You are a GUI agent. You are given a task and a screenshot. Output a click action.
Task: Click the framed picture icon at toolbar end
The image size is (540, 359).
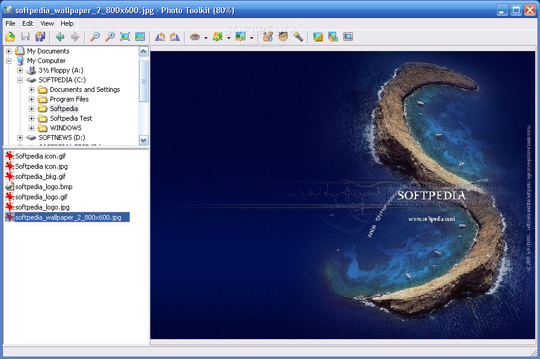348,37
